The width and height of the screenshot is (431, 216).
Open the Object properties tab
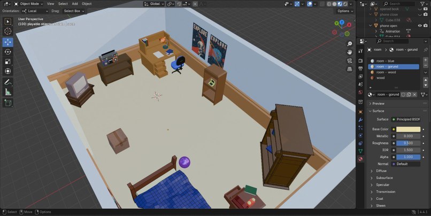click(360, 112)
